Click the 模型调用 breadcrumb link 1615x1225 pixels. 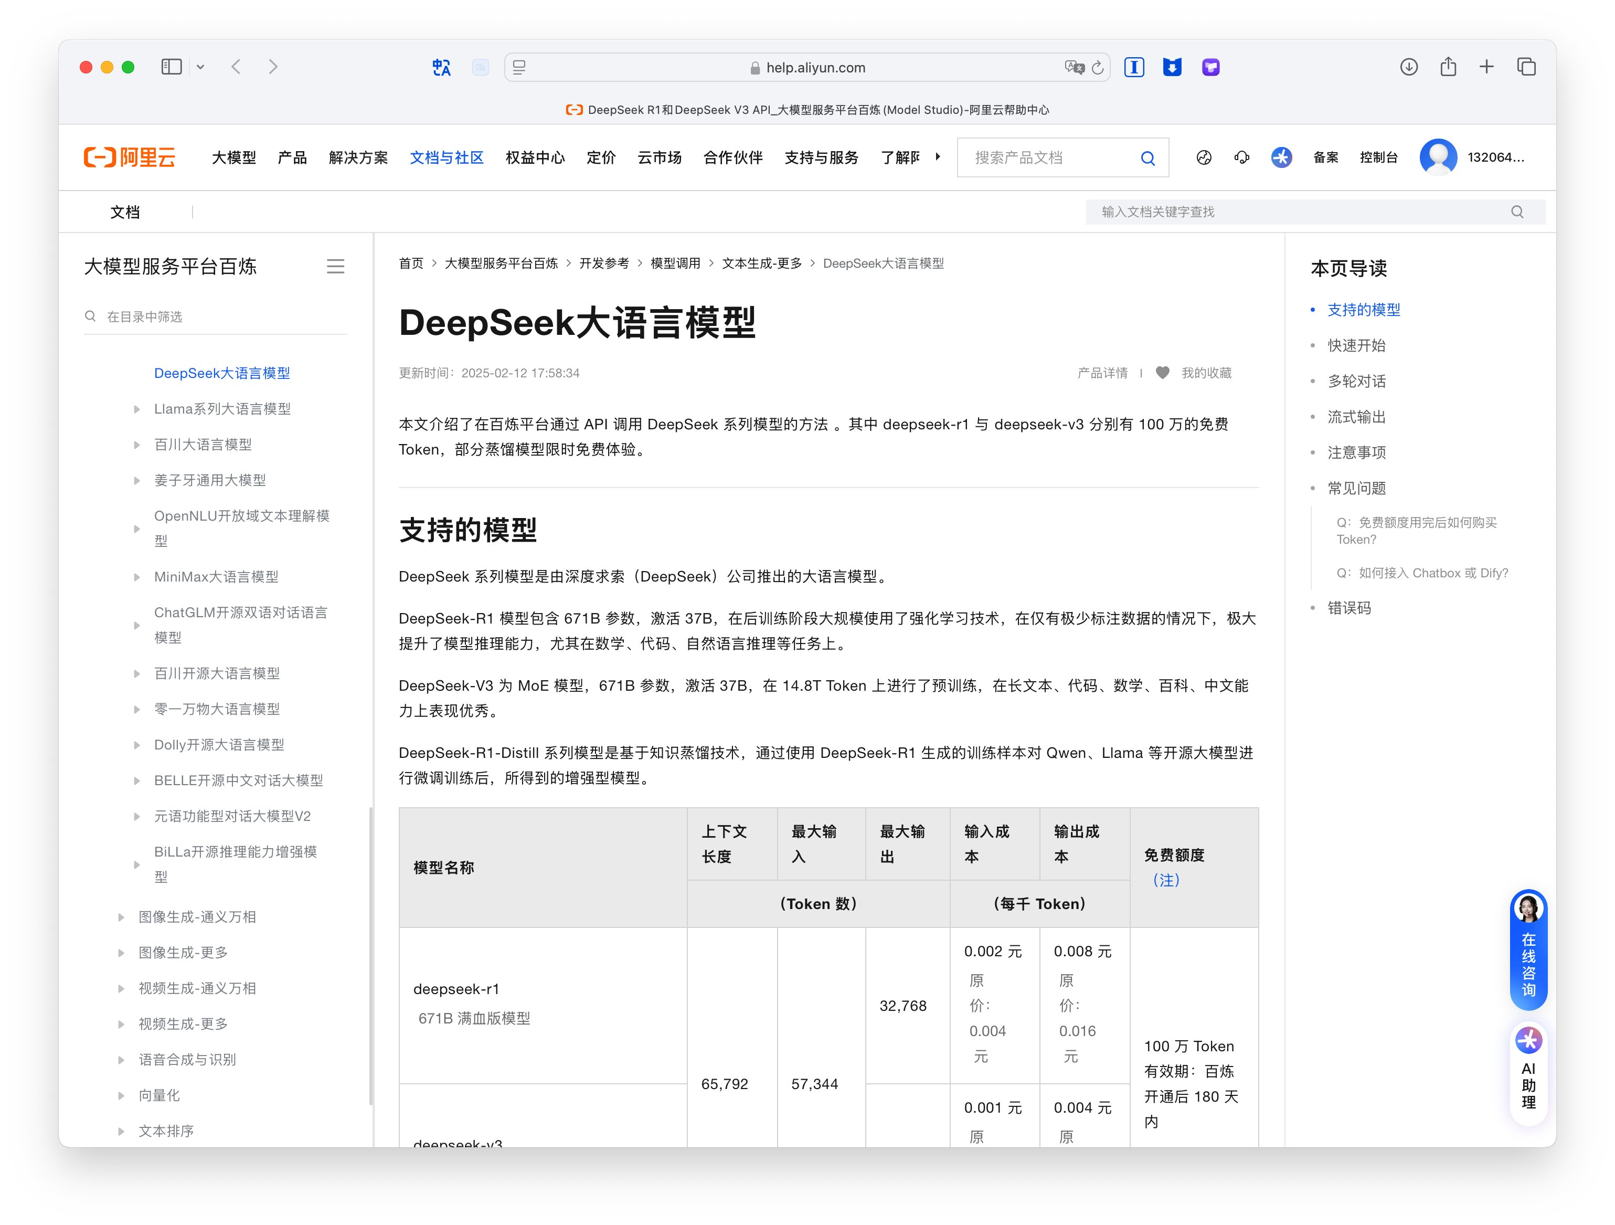675,263
